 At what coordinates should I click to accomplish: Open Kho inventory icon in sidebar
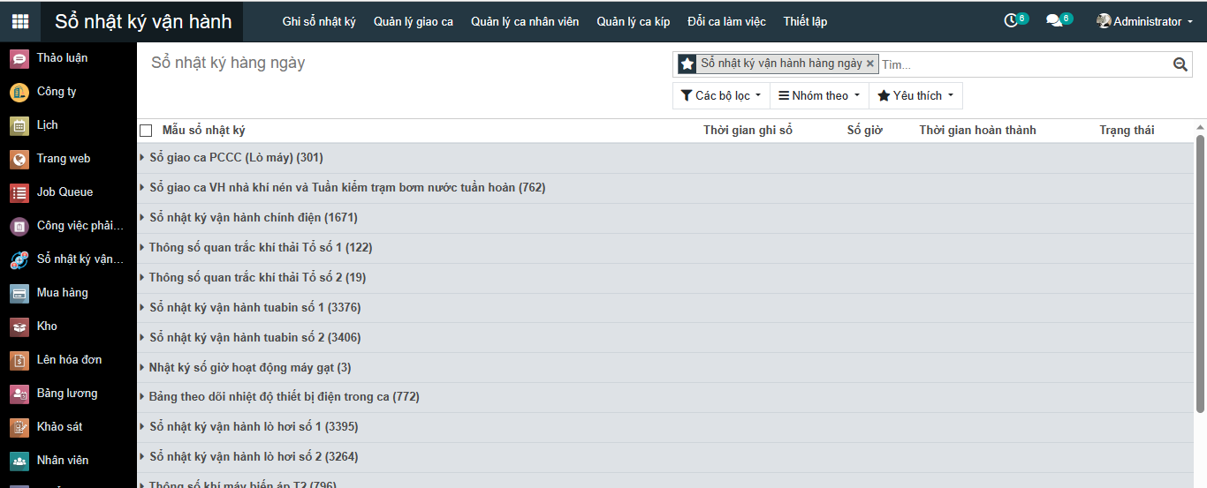(x=19, y=327)
